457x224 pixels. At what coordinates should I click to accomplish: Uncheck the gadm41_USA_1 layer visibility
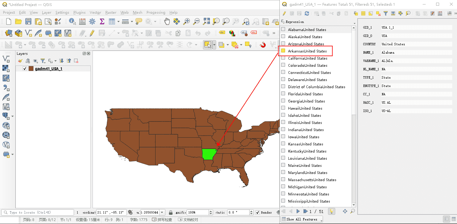(x=25, y=69)
